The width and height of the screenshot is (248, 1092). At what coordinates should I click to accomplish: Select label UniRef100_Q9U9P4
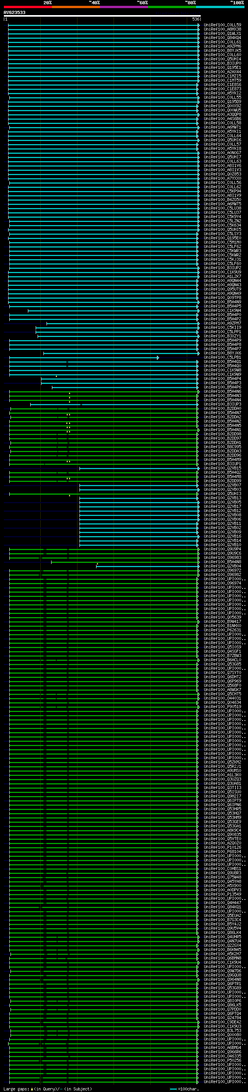point(222,549)
